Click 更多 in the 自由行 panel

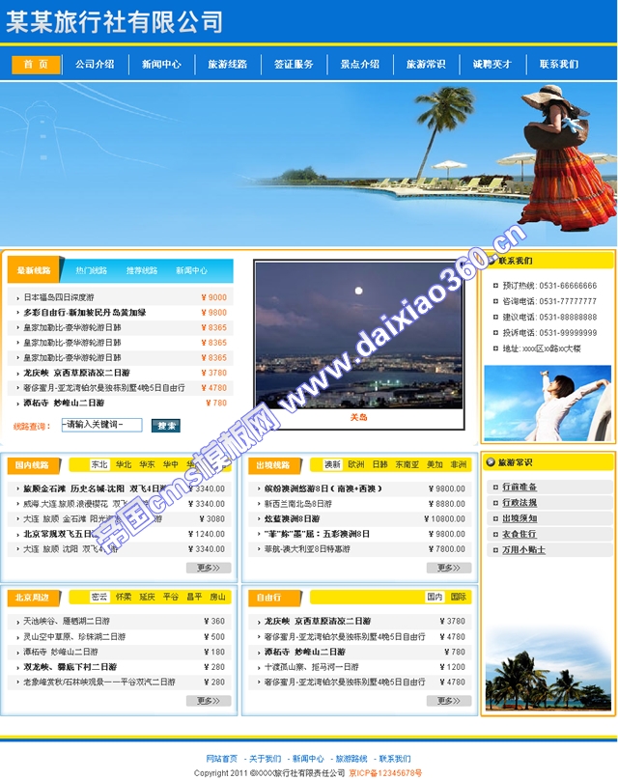pos(449,701)
